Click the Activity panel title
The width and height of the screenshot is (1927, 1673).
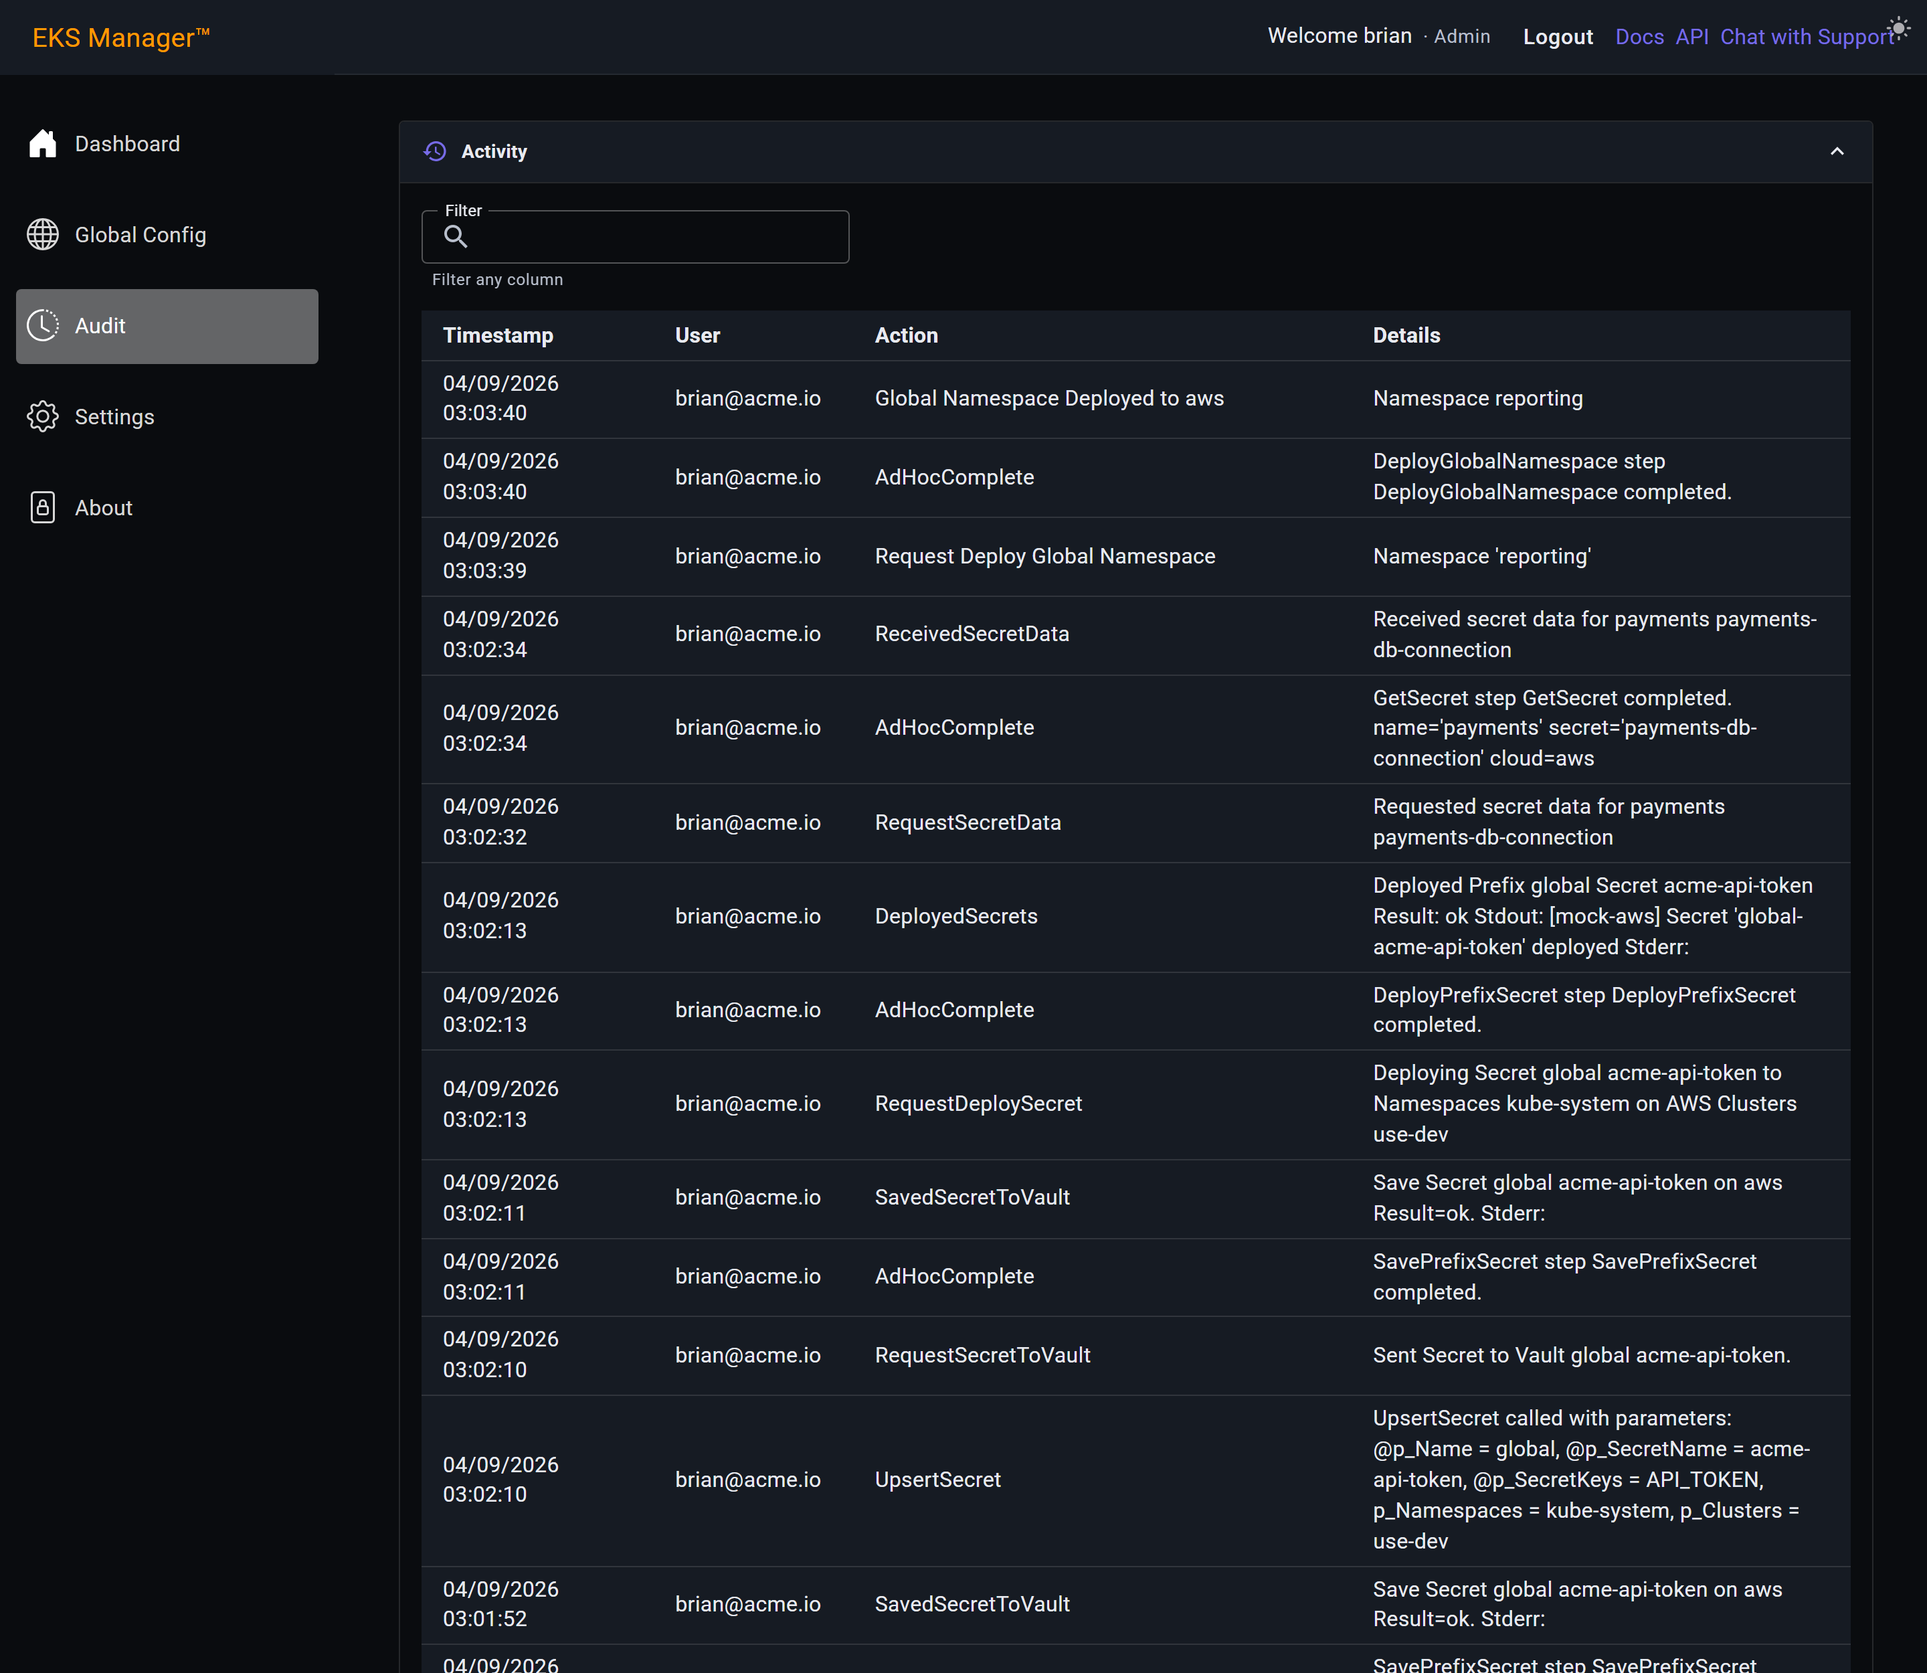[494, 151]
